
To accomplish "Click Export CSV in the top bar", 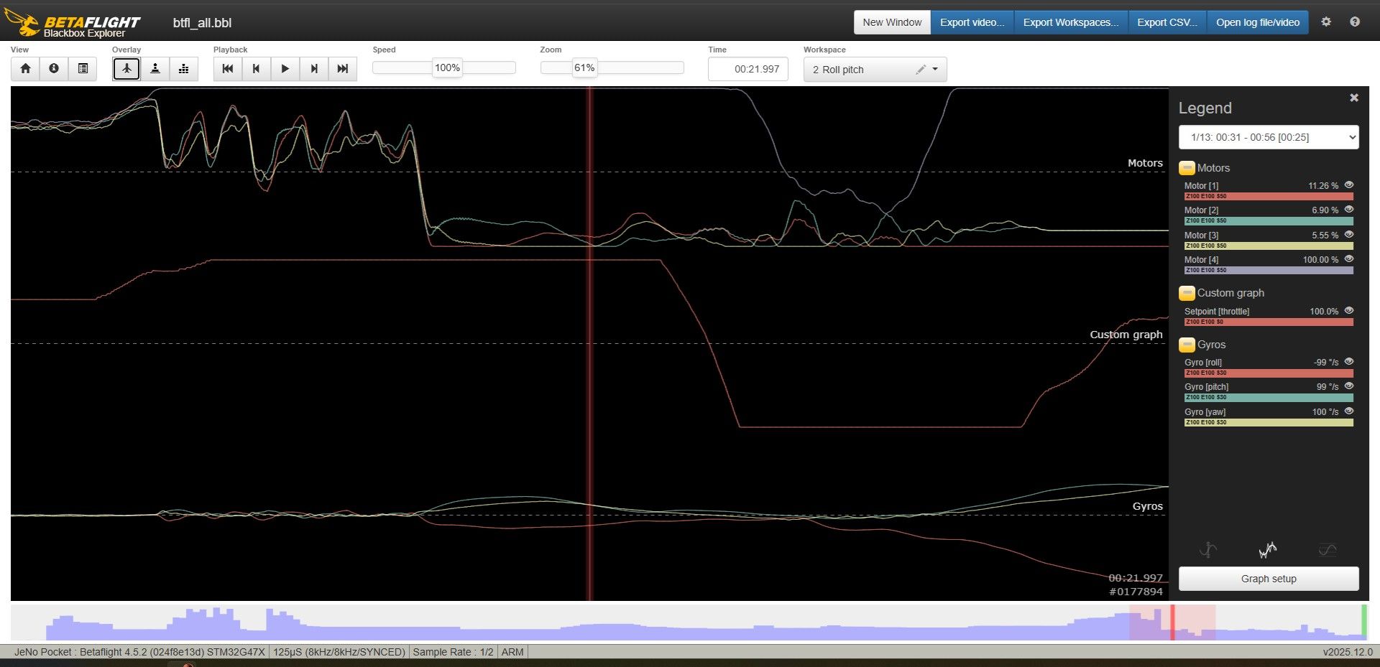I will click(x=1167, y=22).
